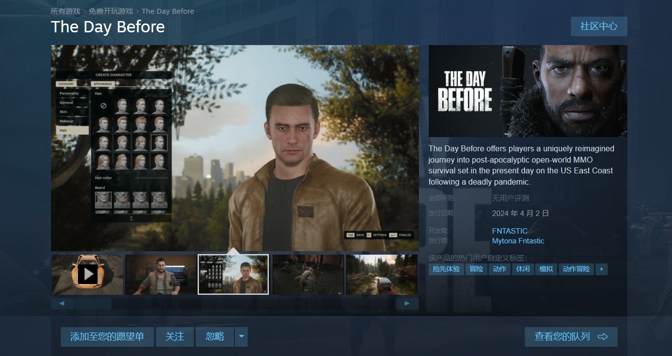Click 查看您的队列 button

point(571,337)
